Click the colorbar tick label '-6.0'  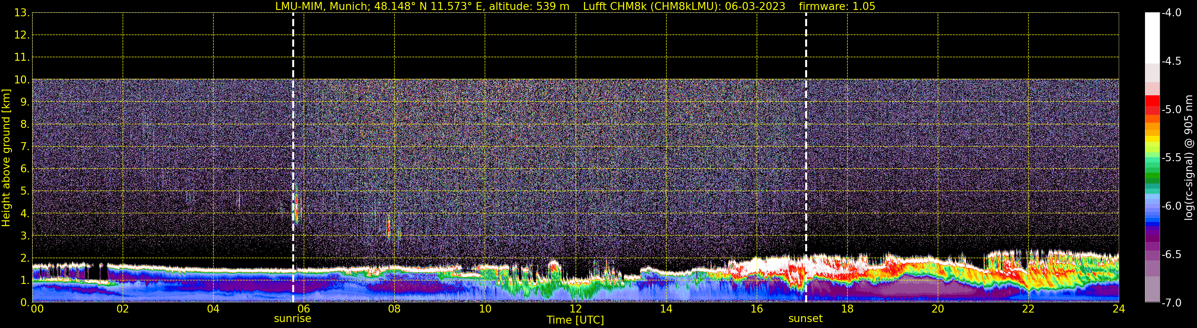click(1171, 206)
